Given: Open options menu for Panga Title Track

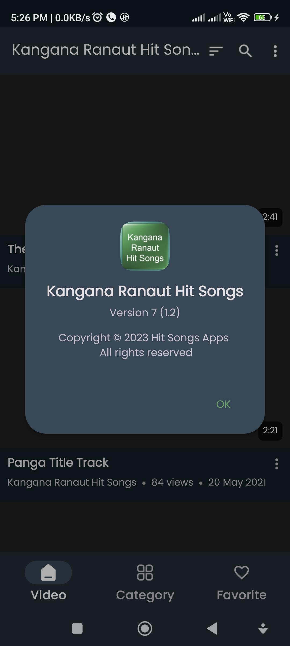Looking at the screenshot, I should (277, 464).
